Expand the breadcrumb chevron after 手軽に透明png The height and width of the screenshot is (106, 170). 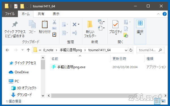pyautogui.click(x=85, y=50)
